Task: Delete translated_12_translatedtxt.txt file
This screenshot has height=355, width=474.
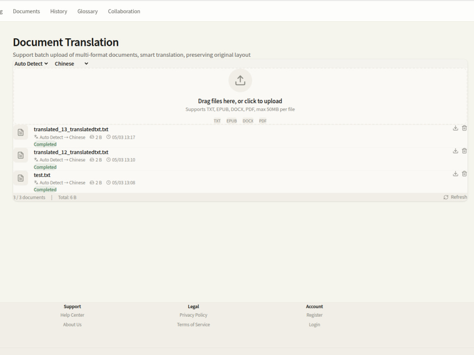Action: [465, 151]
